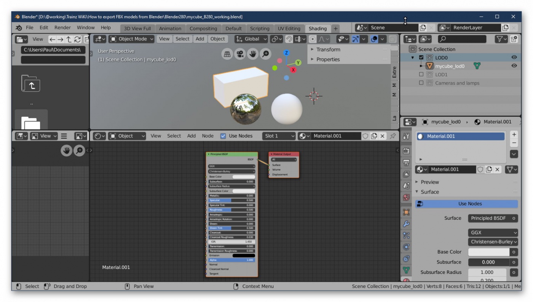Select hand pan tool in 3D viewport
This screenshot has width=533, height=302.
pyautogui.click(x=253, y=54)
